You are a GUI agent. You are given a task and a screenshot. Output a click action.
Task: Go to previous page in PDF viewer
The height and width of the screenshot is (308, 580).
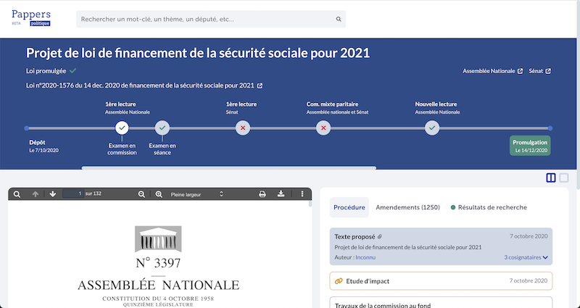pyautogui.click(x=36, y=194)
